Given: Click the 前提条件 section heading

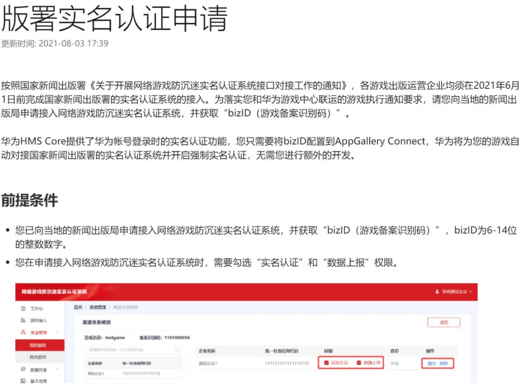Looking at the screenshot, I should (29, 200).
